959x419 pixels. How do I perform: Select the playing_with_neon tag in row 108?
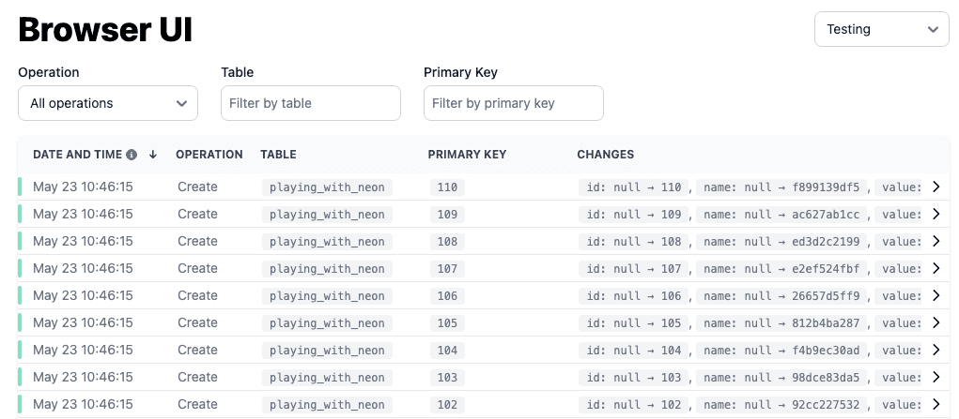[x=327, y=241]
